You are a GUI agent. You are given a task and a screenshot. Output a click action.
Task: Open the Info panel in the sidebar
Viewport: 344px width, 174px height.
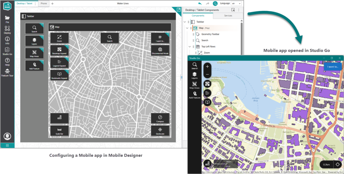click(7, 40)
